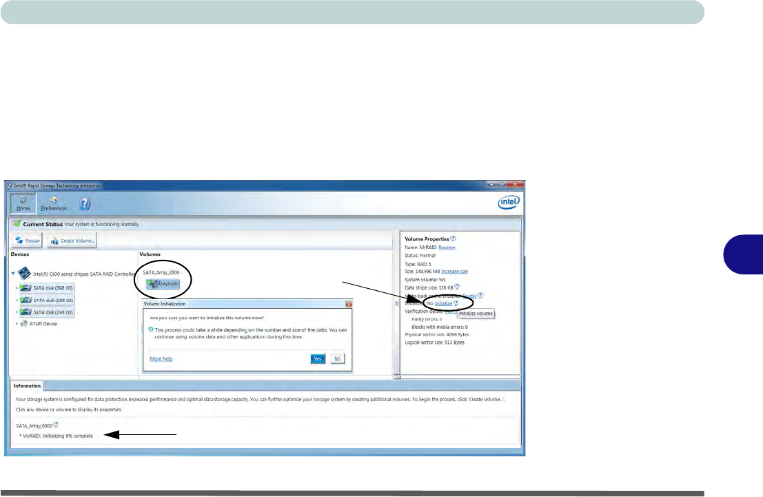This screenshot has width=763, height=497.
Task: Select the second SATA disk (298 GB)
Action: pyautogui.click(x=47, y=301)
